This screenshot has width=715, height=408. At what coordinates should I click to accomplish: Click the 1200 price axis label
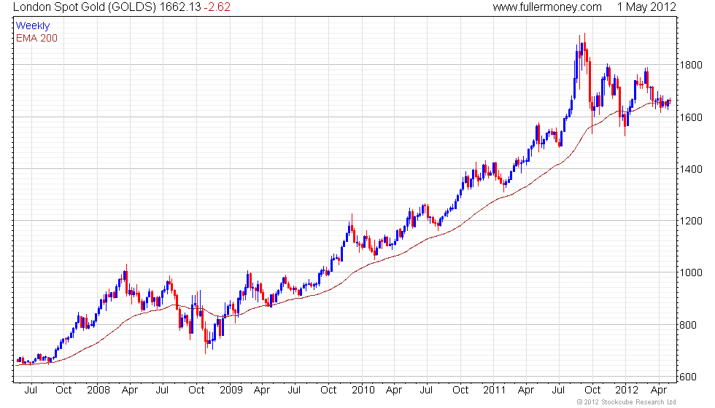(691, 221)
